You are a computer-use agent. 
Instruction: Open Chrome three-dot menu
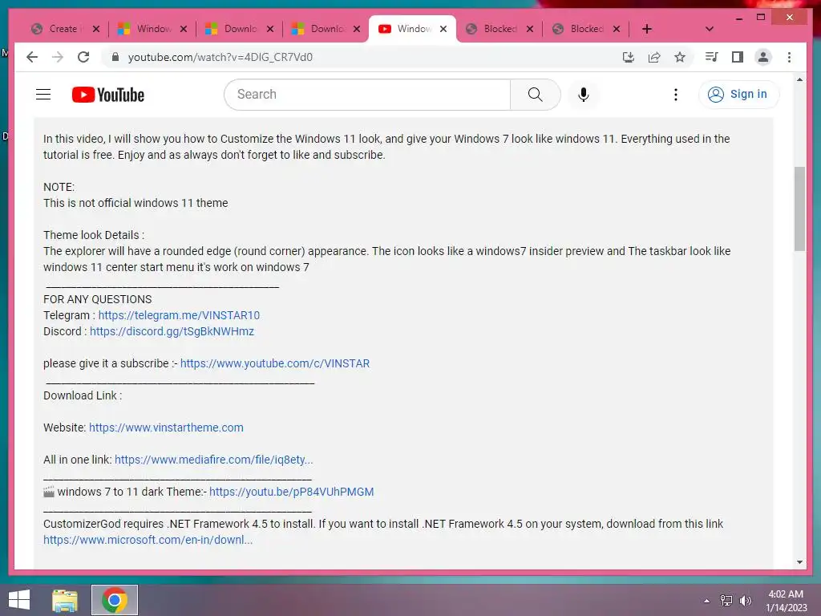pos(789,57)
